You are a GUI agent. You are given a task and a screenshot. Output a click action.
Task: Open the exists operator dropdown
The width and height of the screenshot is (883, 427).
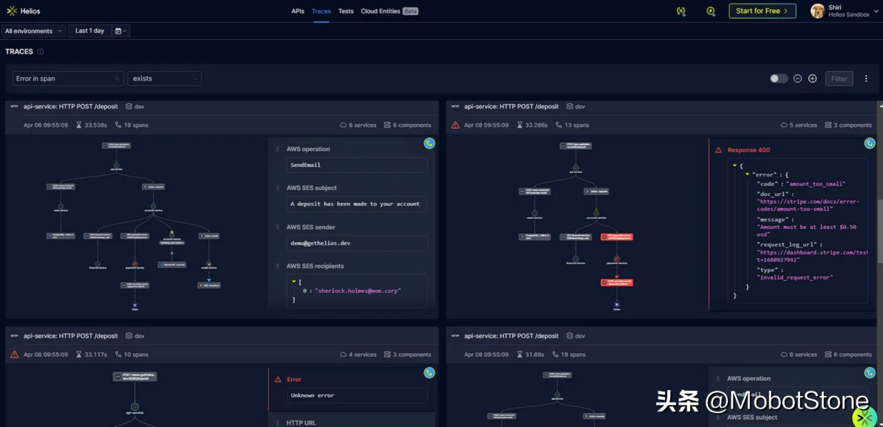coord(164,78)
